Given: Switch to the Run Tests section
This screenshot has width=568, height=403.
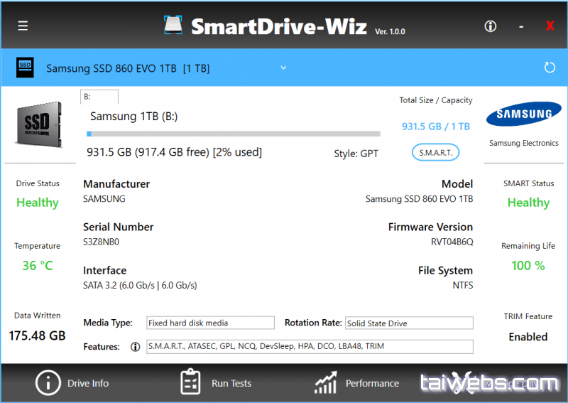Looking at the screenshot, I should 231,383.
